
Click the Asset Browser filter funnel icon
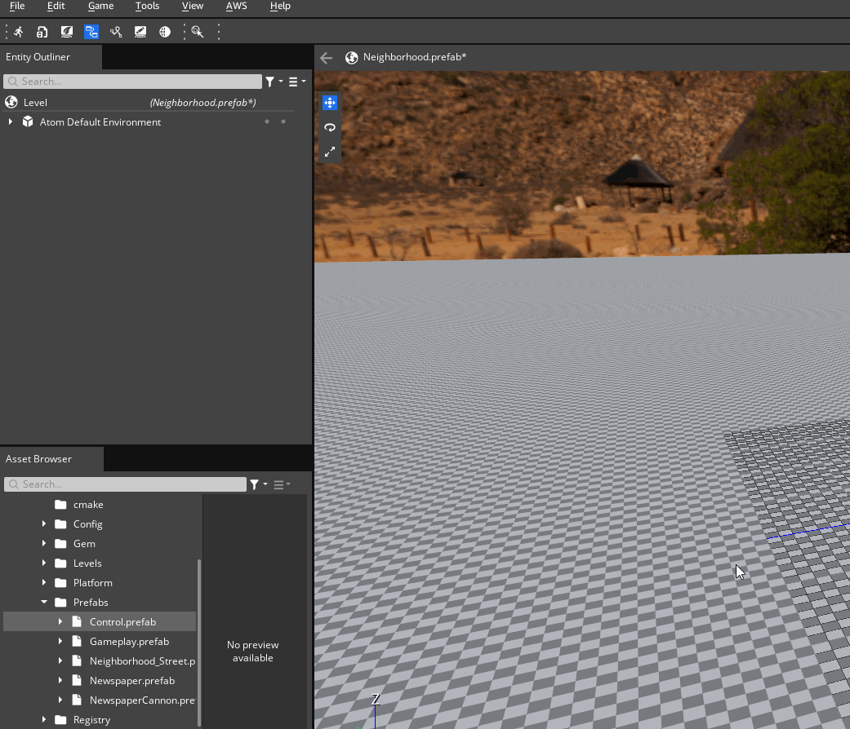(x=254, y=484)
